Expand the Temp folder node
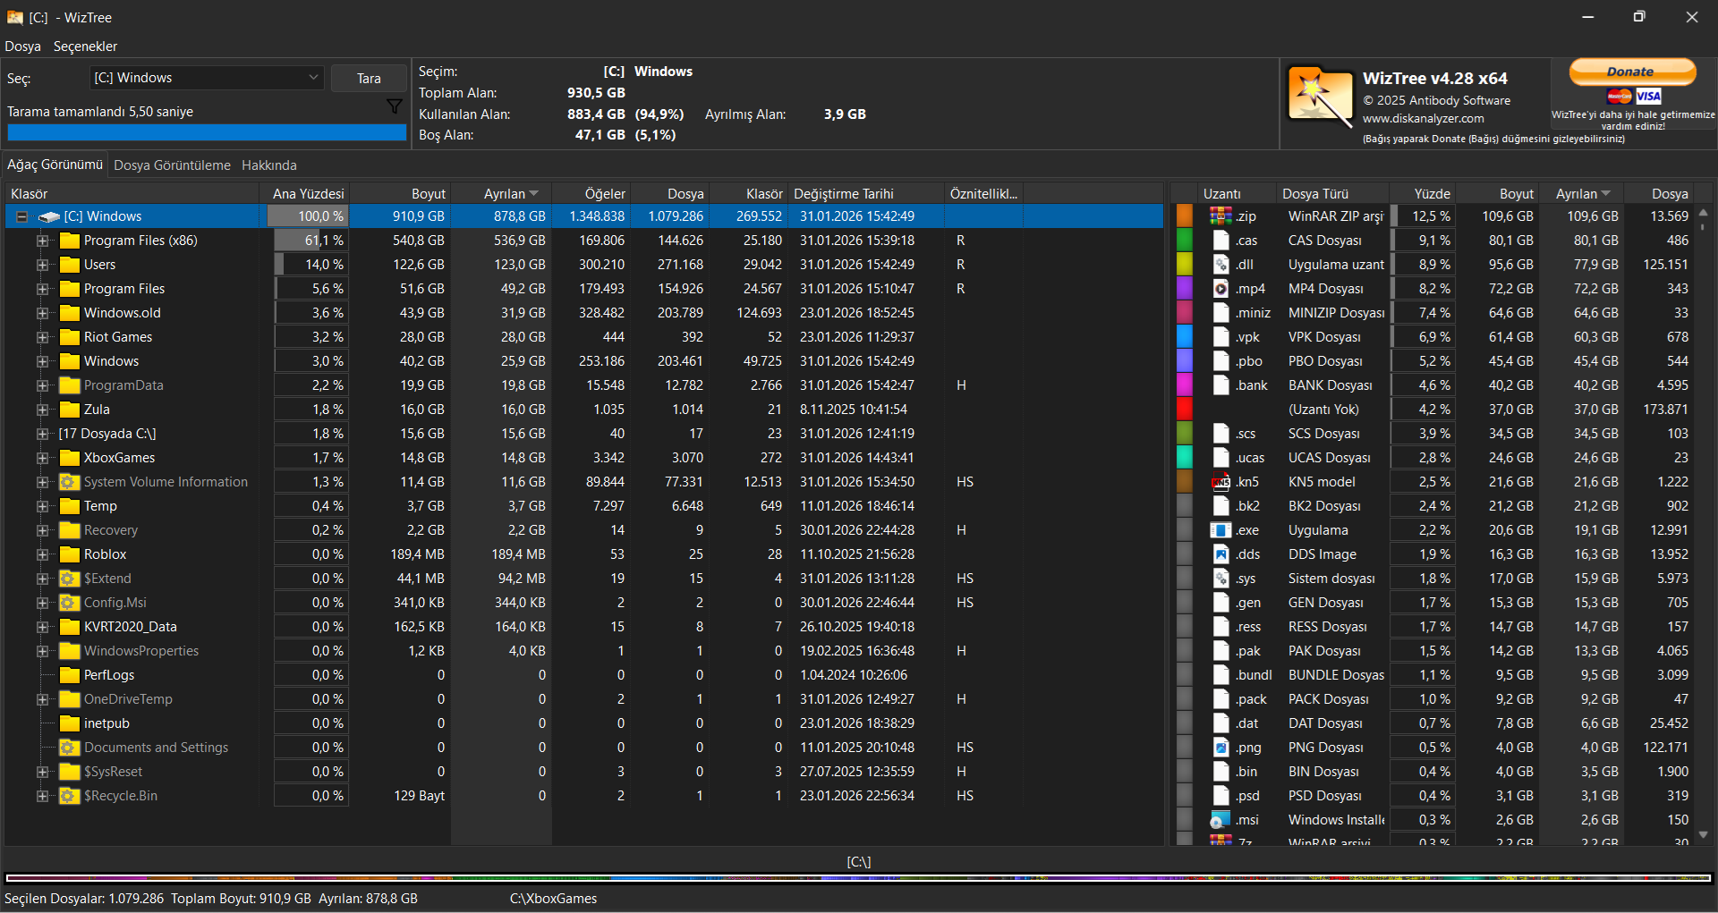This screenshot has height=913, width=1718. (42, 506)
